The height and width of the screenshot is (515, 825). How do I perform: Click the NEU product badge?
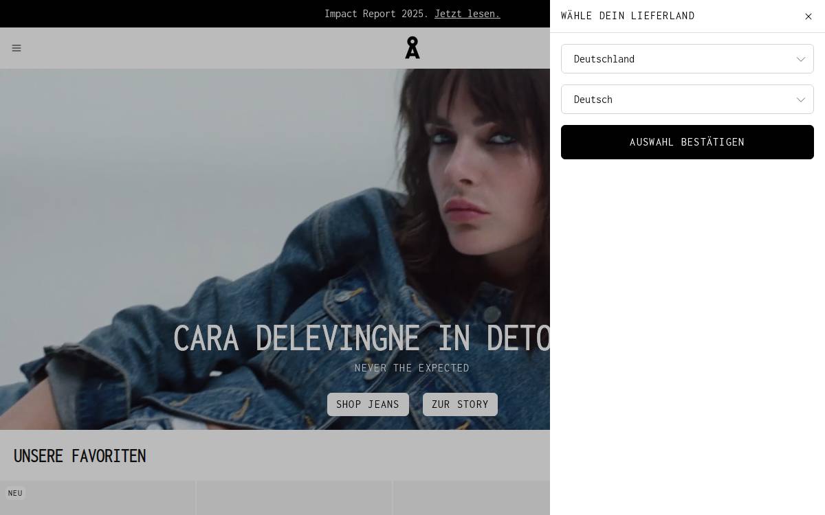[x=15, y=493]
